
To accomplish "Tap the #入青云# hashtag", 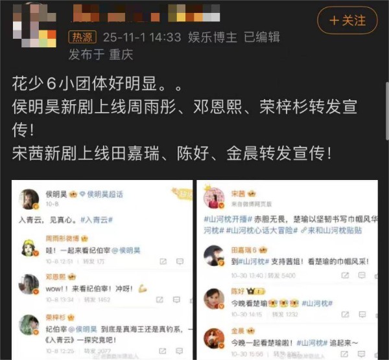I will coord(97,219).
